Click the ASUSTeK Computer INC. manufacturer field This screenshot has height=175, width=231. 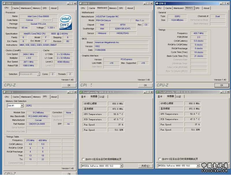point(122,16)
